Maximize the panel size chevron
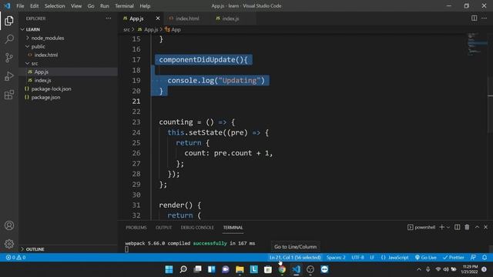 477,227
